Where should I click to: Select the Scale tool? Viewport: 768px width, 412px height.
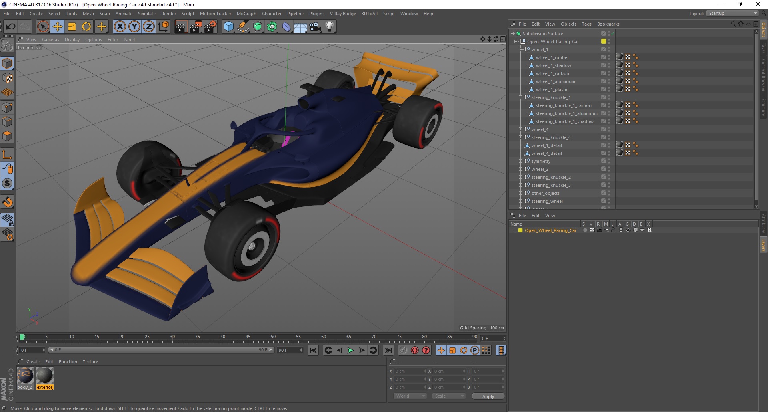click(72, 27)
